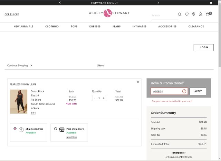Click the 'Order Summary' heading
The width and height of the screenshot is (221, 161).
click(163, 113)
